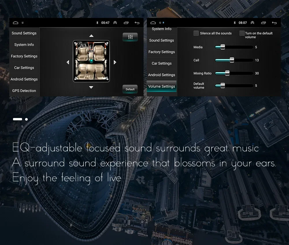Select System Info in right screen menu
Image resolution: width=289 pixels, height=245 pixels.
[x=162, y=29]
